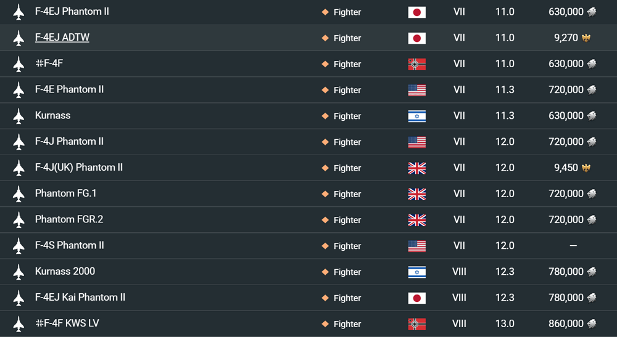Click the UK flag in Phantom FG.1 row

[416, 194]
